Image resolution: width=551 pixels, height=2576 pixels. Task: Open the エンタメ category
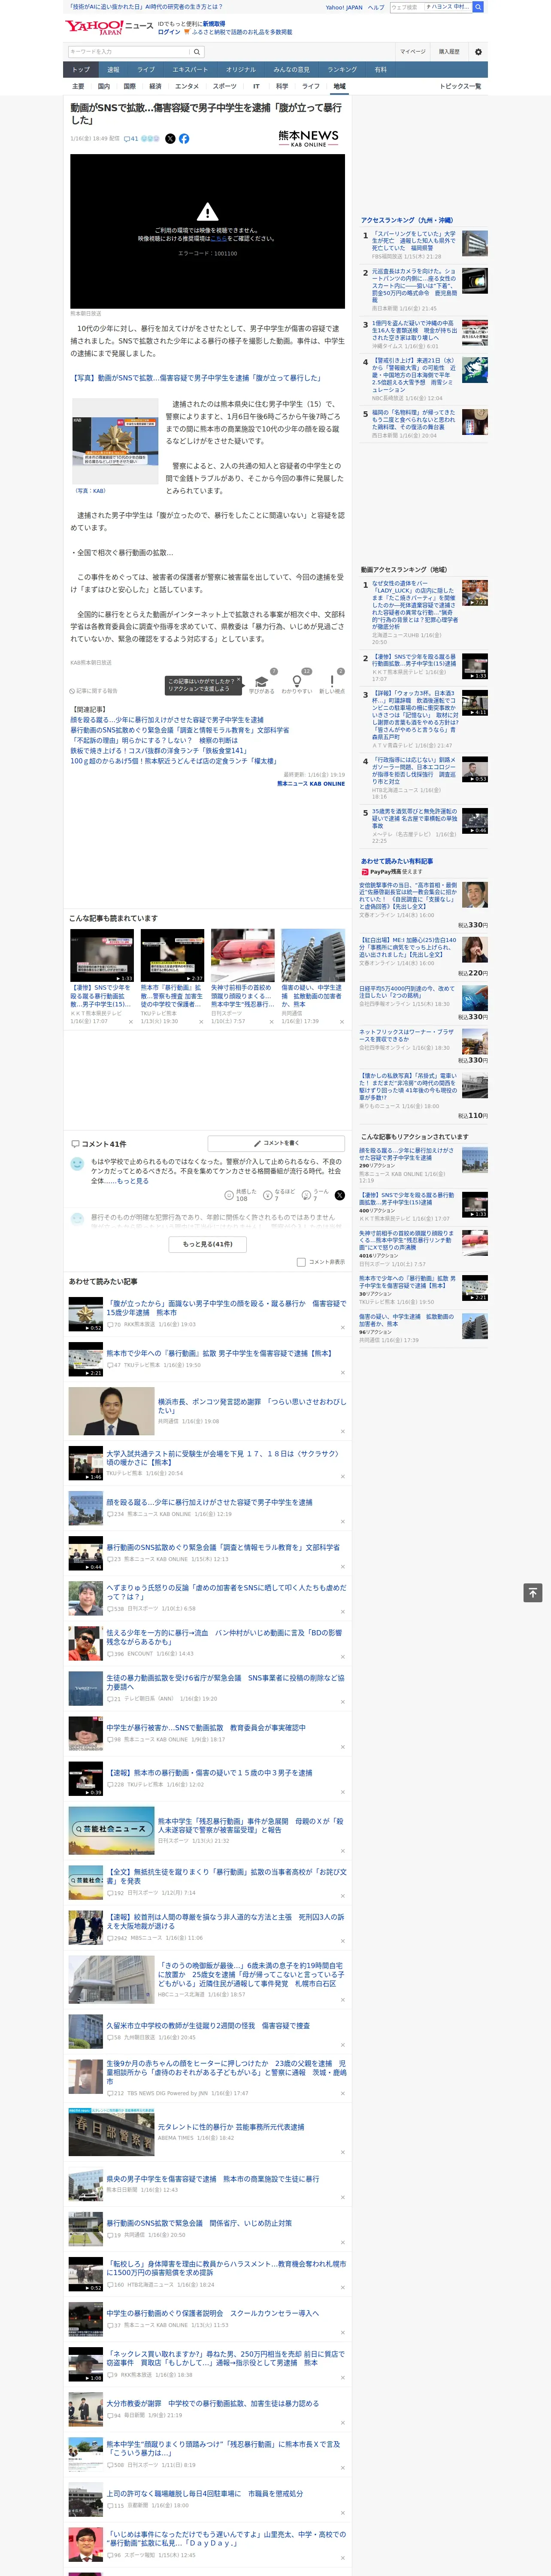click(x=187, y=86)
